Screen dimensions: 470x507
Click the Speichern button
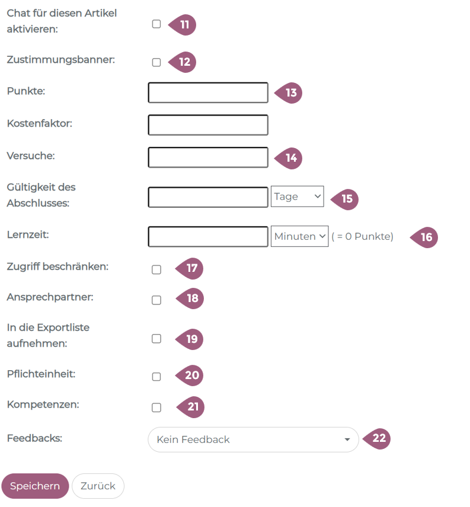35,486
